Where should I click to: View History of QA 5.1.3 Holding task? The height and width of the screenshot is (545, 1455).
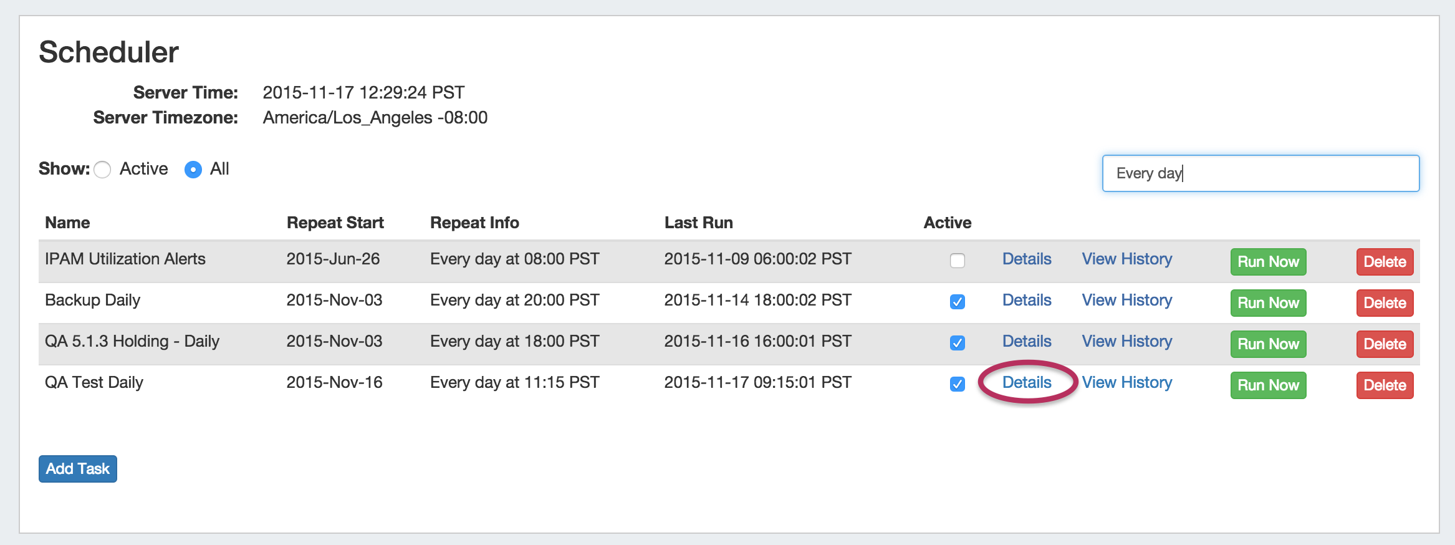(x=1126, y=341)
